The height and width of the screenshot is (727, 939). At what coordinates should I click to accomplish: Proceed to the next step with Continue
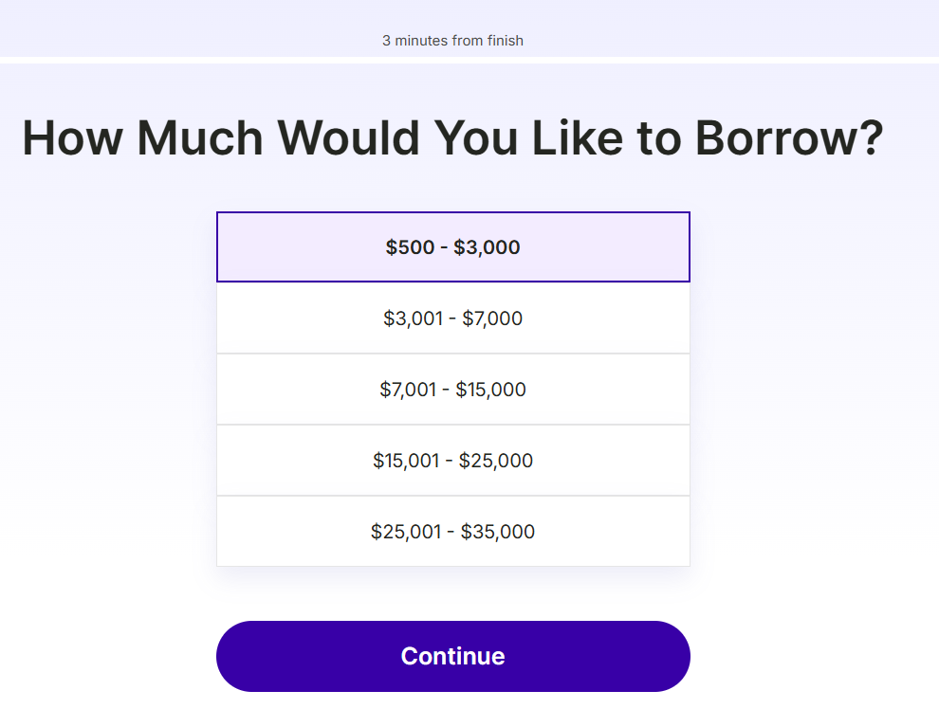coord(452,656)
